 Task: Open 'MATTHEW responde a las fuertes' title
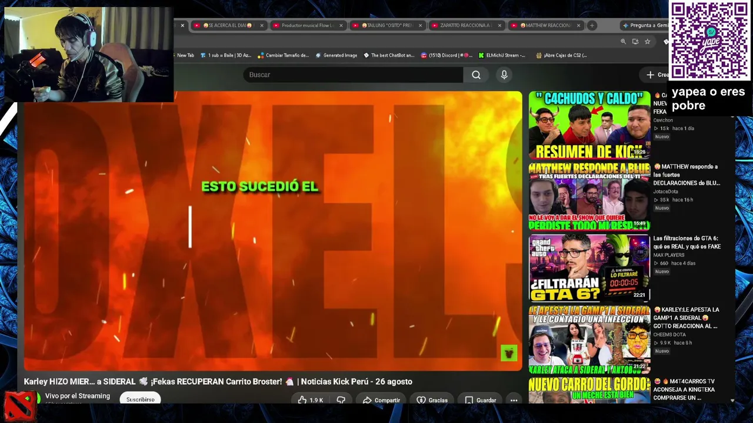pyautogui.click(x=687, y=174)
